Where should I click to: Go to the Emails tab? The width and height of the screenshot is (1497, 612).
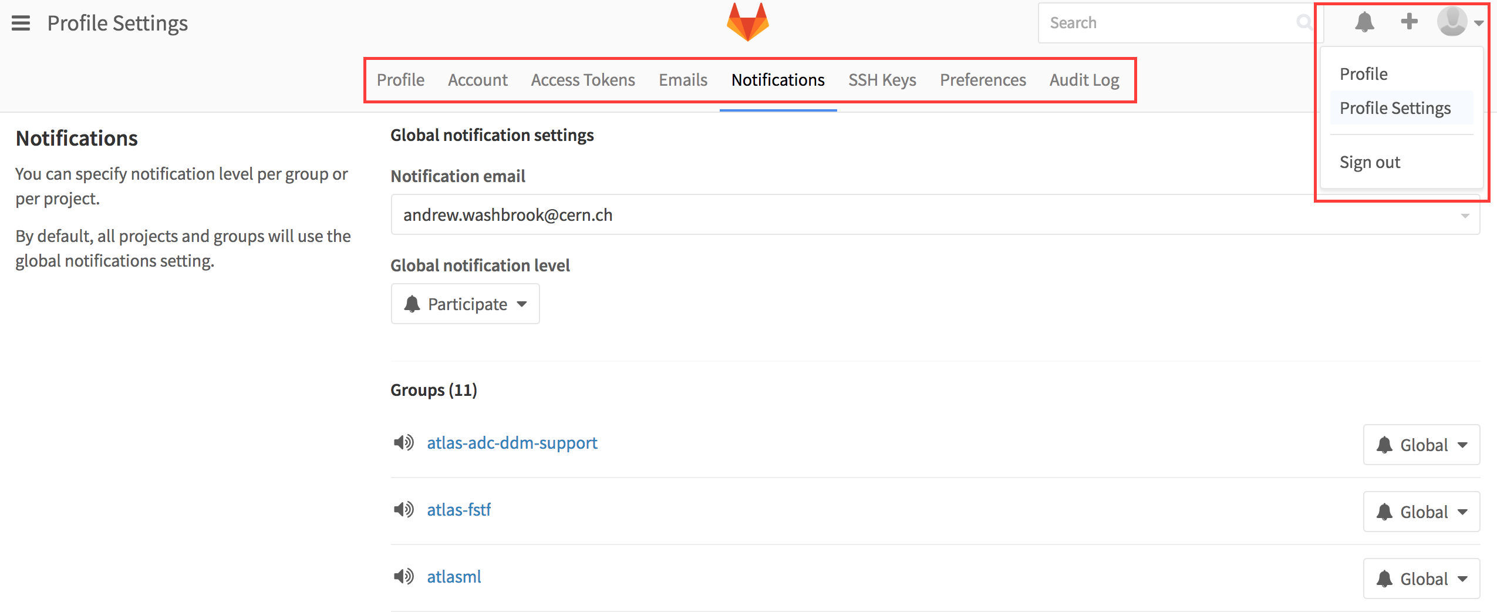pyautogui.click(x=683, y=80)
